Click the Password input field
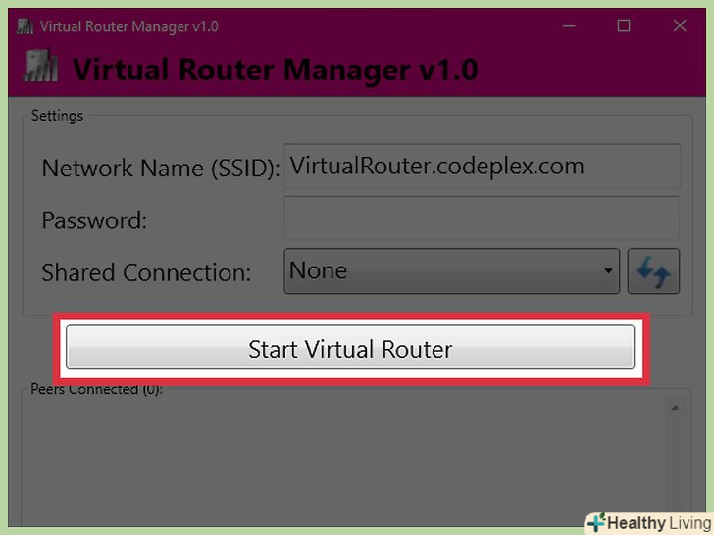Viewport: 714px width, 535px height. [483, 219]
